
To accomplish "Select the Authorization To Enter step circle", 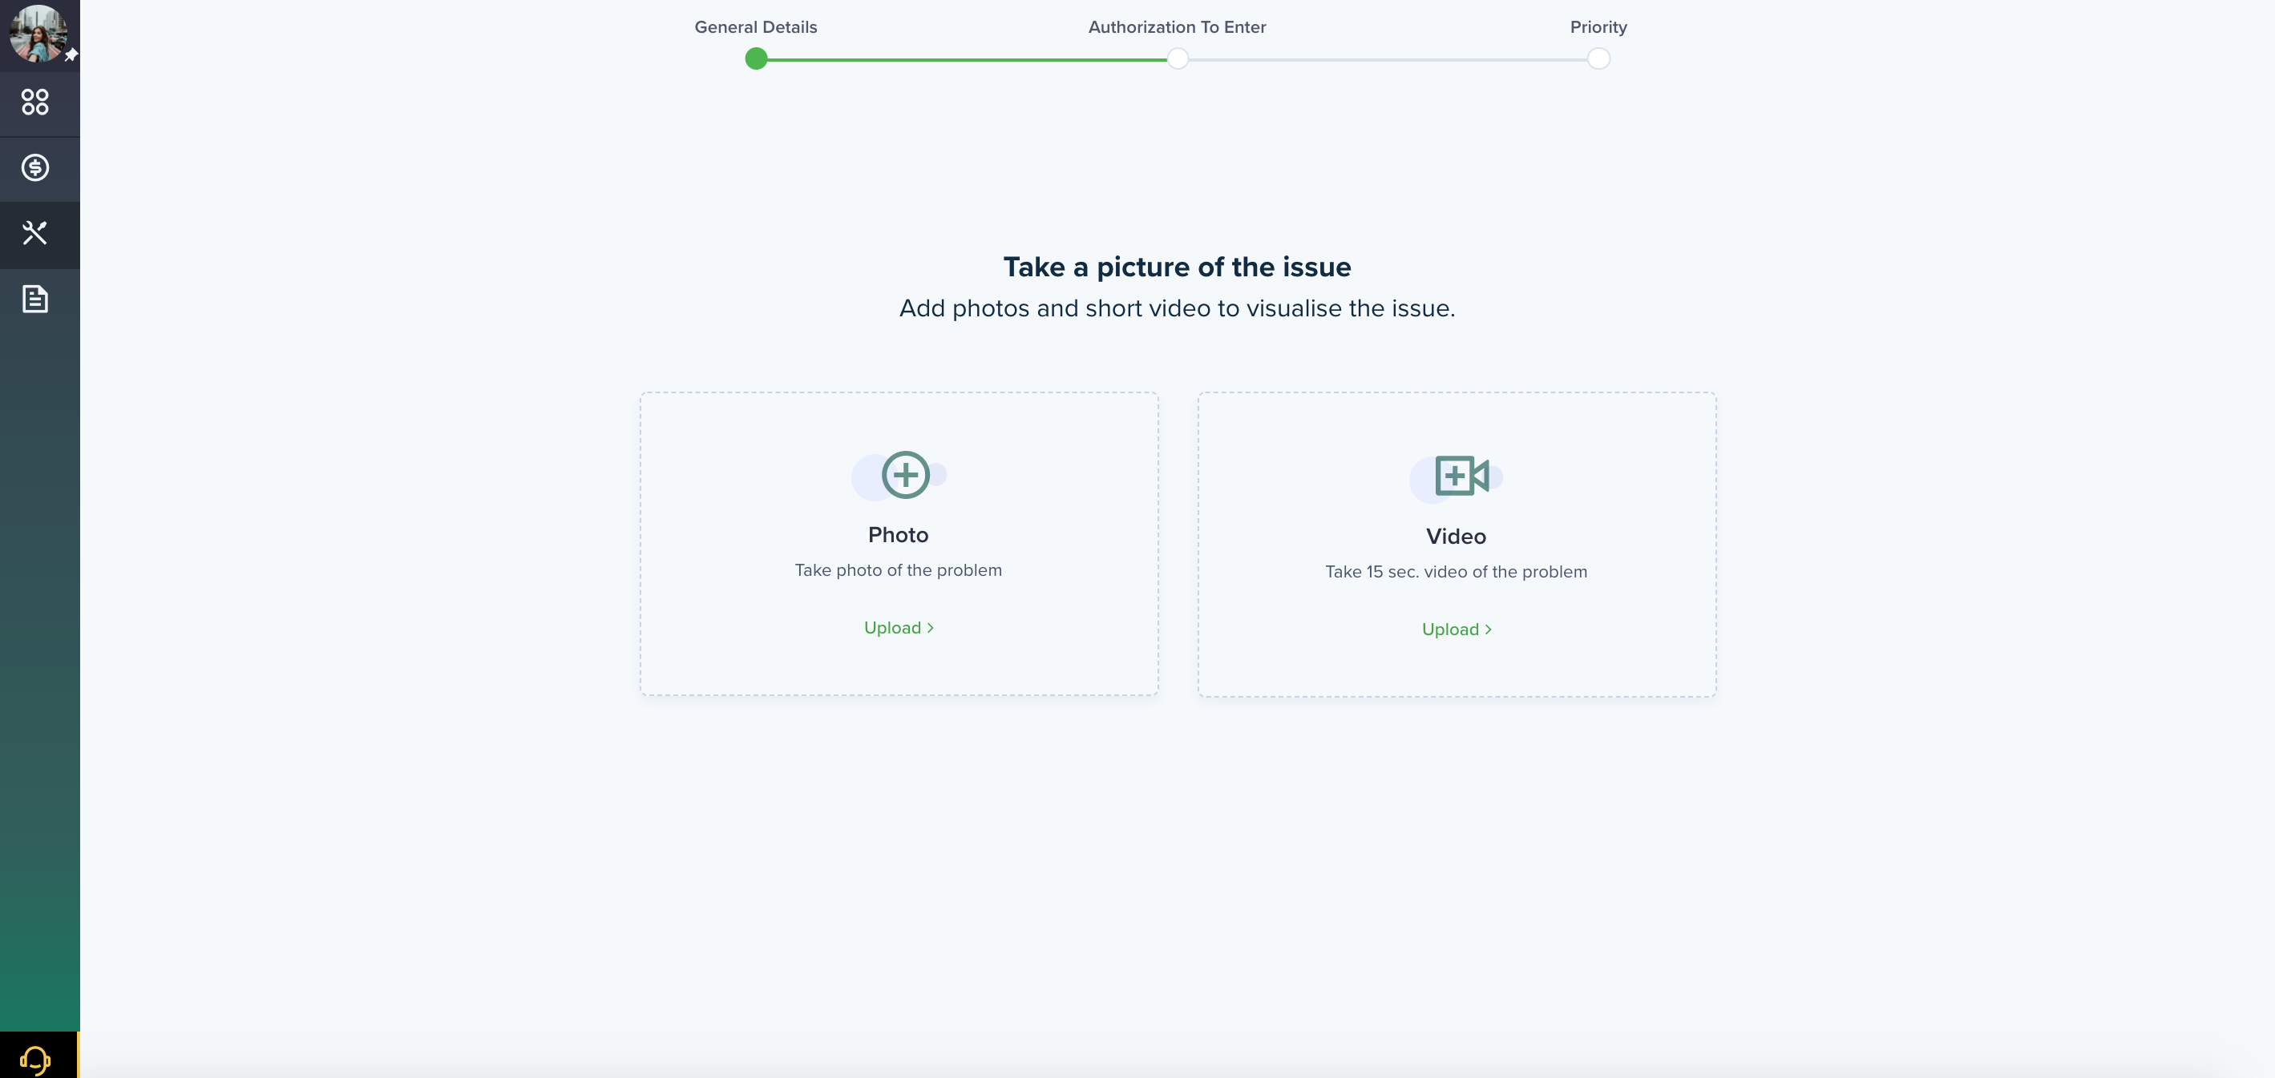I will 1178,59.
